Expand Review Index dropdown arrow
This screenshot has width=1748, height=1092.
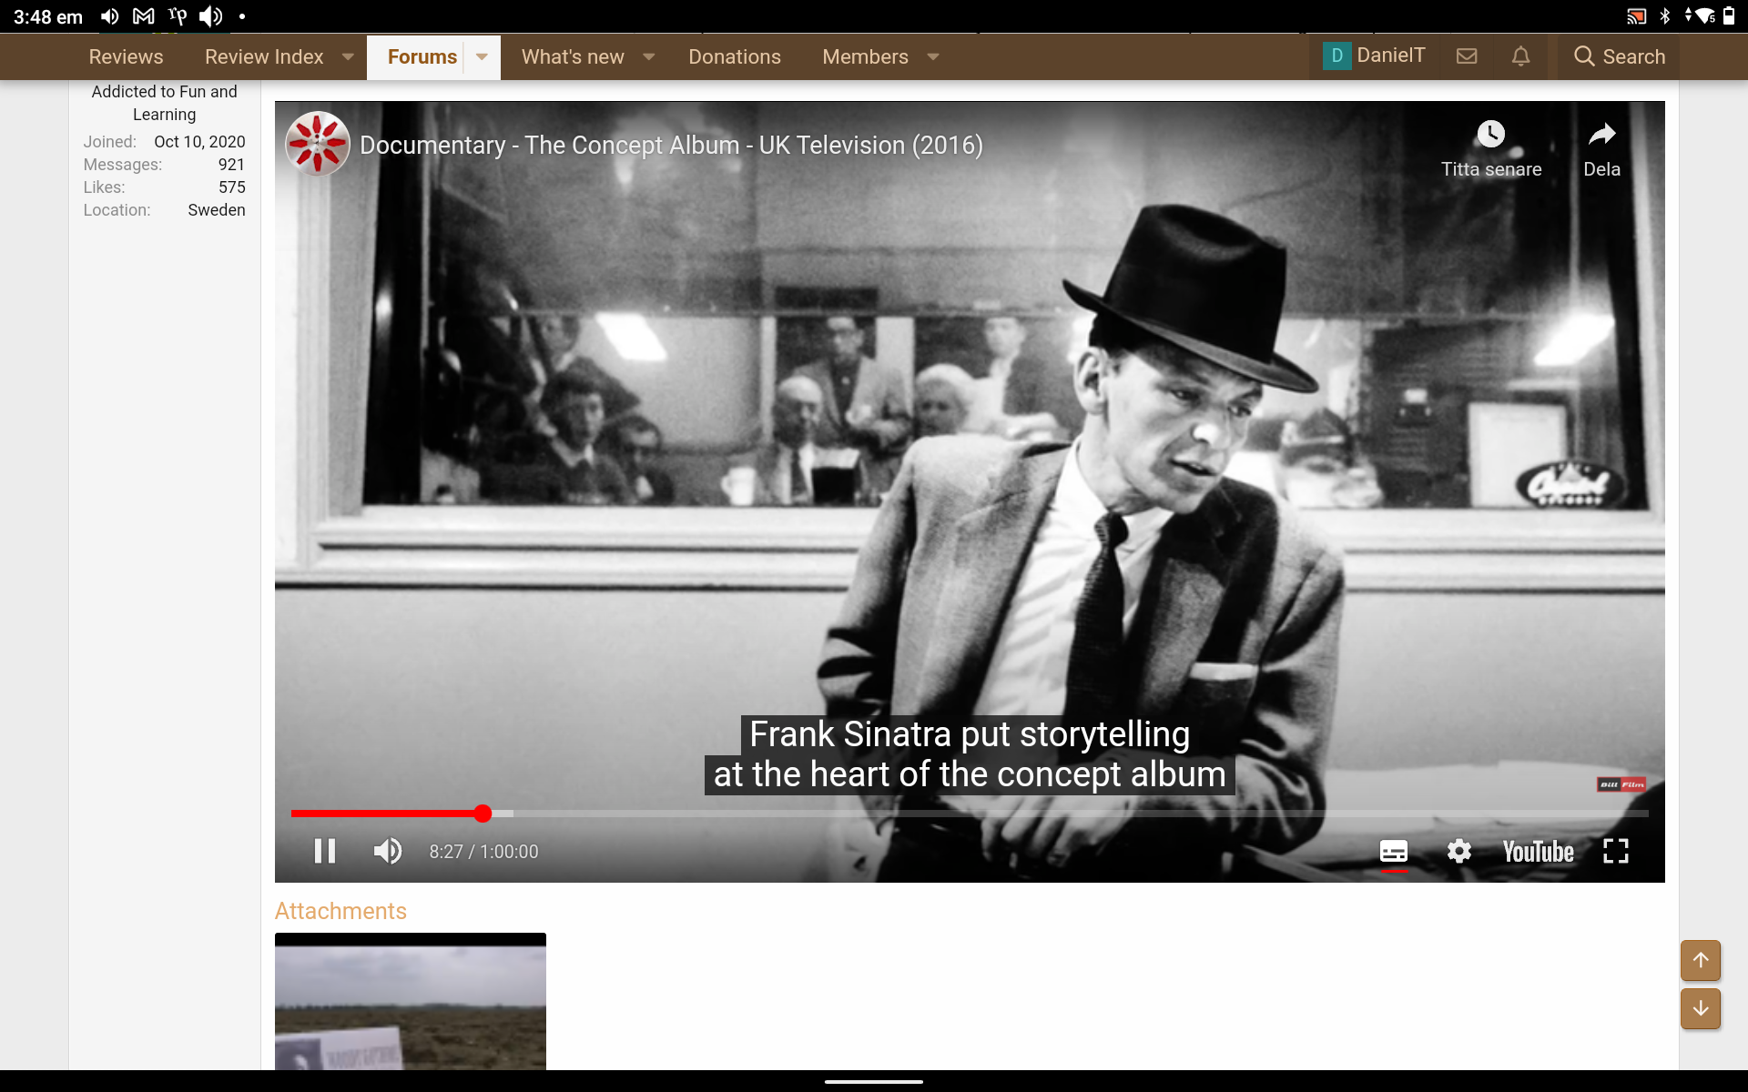[x=348, y=56]
